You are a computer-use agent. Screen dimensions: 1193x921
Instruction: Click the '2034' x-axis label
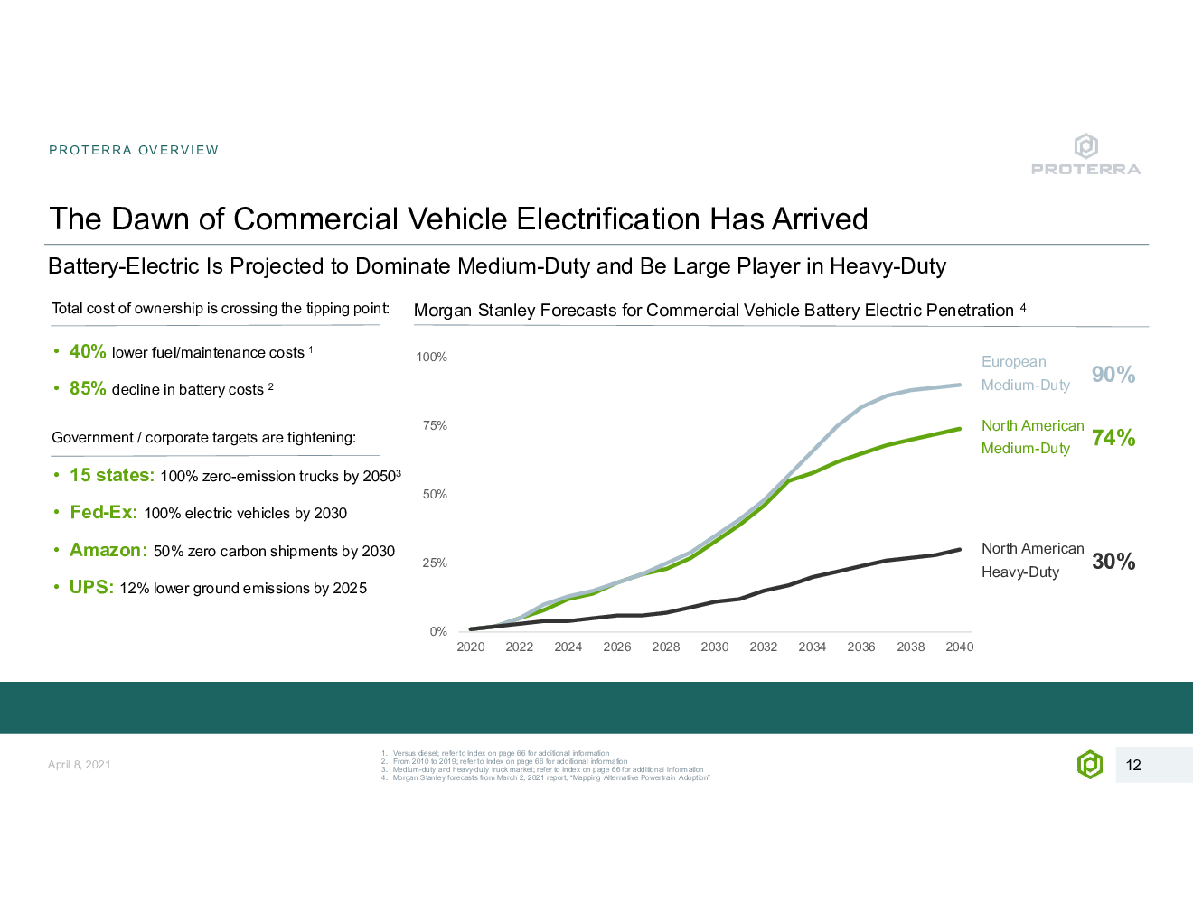pyautogui.click(x=813, y=647)
